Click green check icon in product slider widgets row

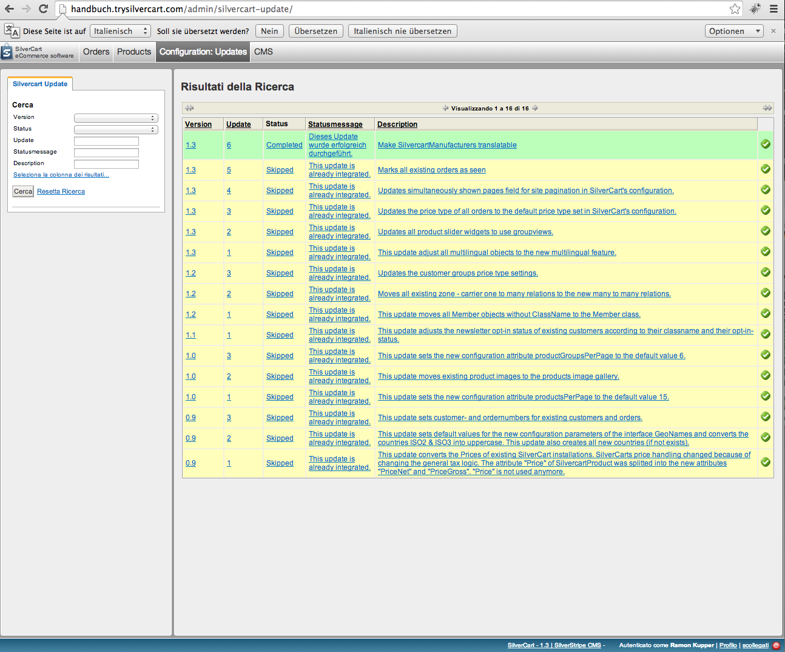[x=766, y=231]
